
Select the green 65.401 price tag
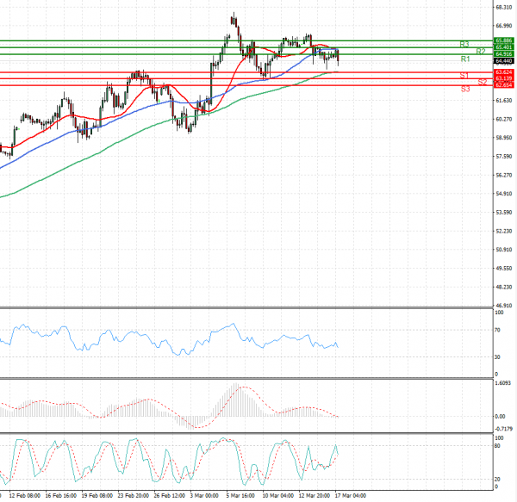504,47
